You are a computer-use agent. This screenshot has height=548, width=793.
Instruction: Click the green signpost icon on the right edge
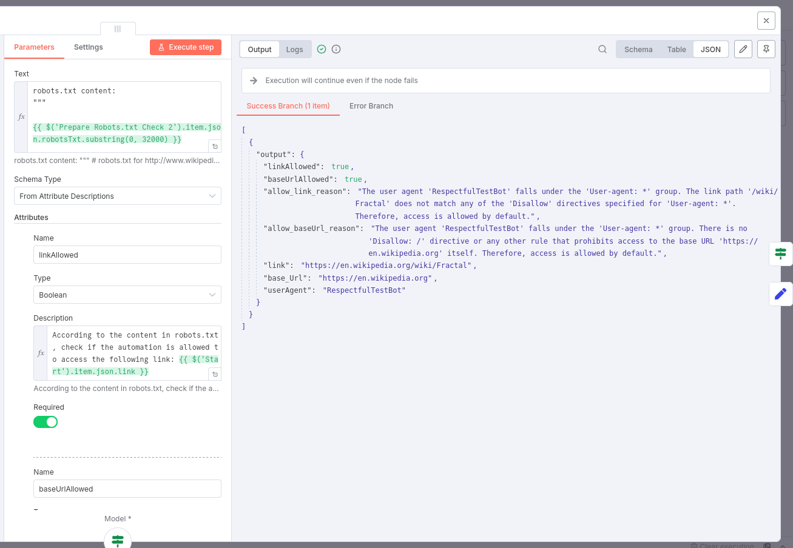[x=780, y=253]
